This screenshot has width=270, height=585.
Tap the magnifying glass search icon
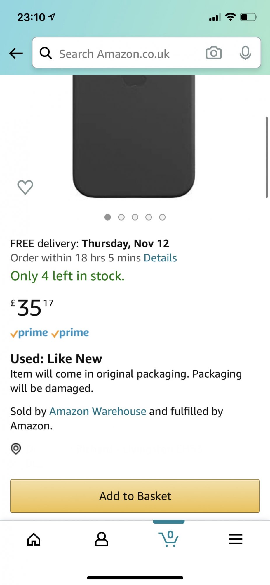(46, 53)
